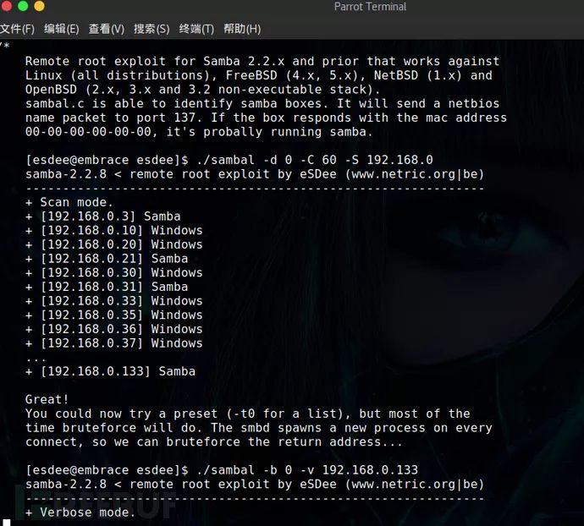
Task: Open the 终端(T) menu
Action: (196, 29)
